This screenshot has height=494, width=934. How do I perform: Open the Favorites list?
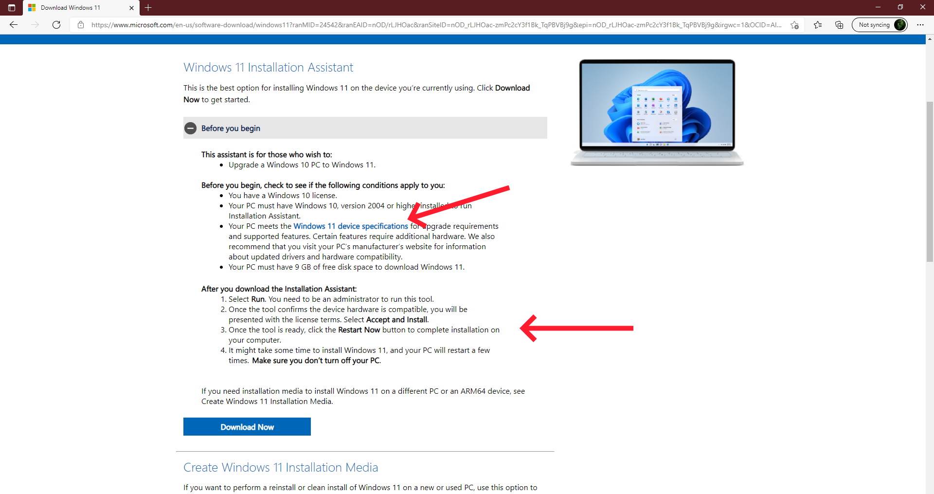pos(818,25)
